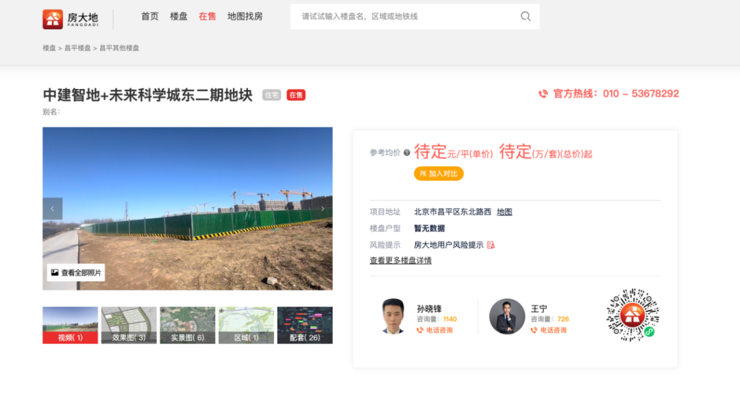Show next photo with right arrow
This screenshot has height=403, width=740.
[323, 208]
